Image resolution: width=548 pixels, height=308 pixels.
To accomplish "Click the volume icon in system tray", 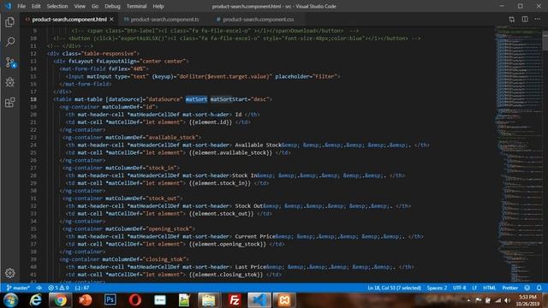I will [x=507, y=300].
